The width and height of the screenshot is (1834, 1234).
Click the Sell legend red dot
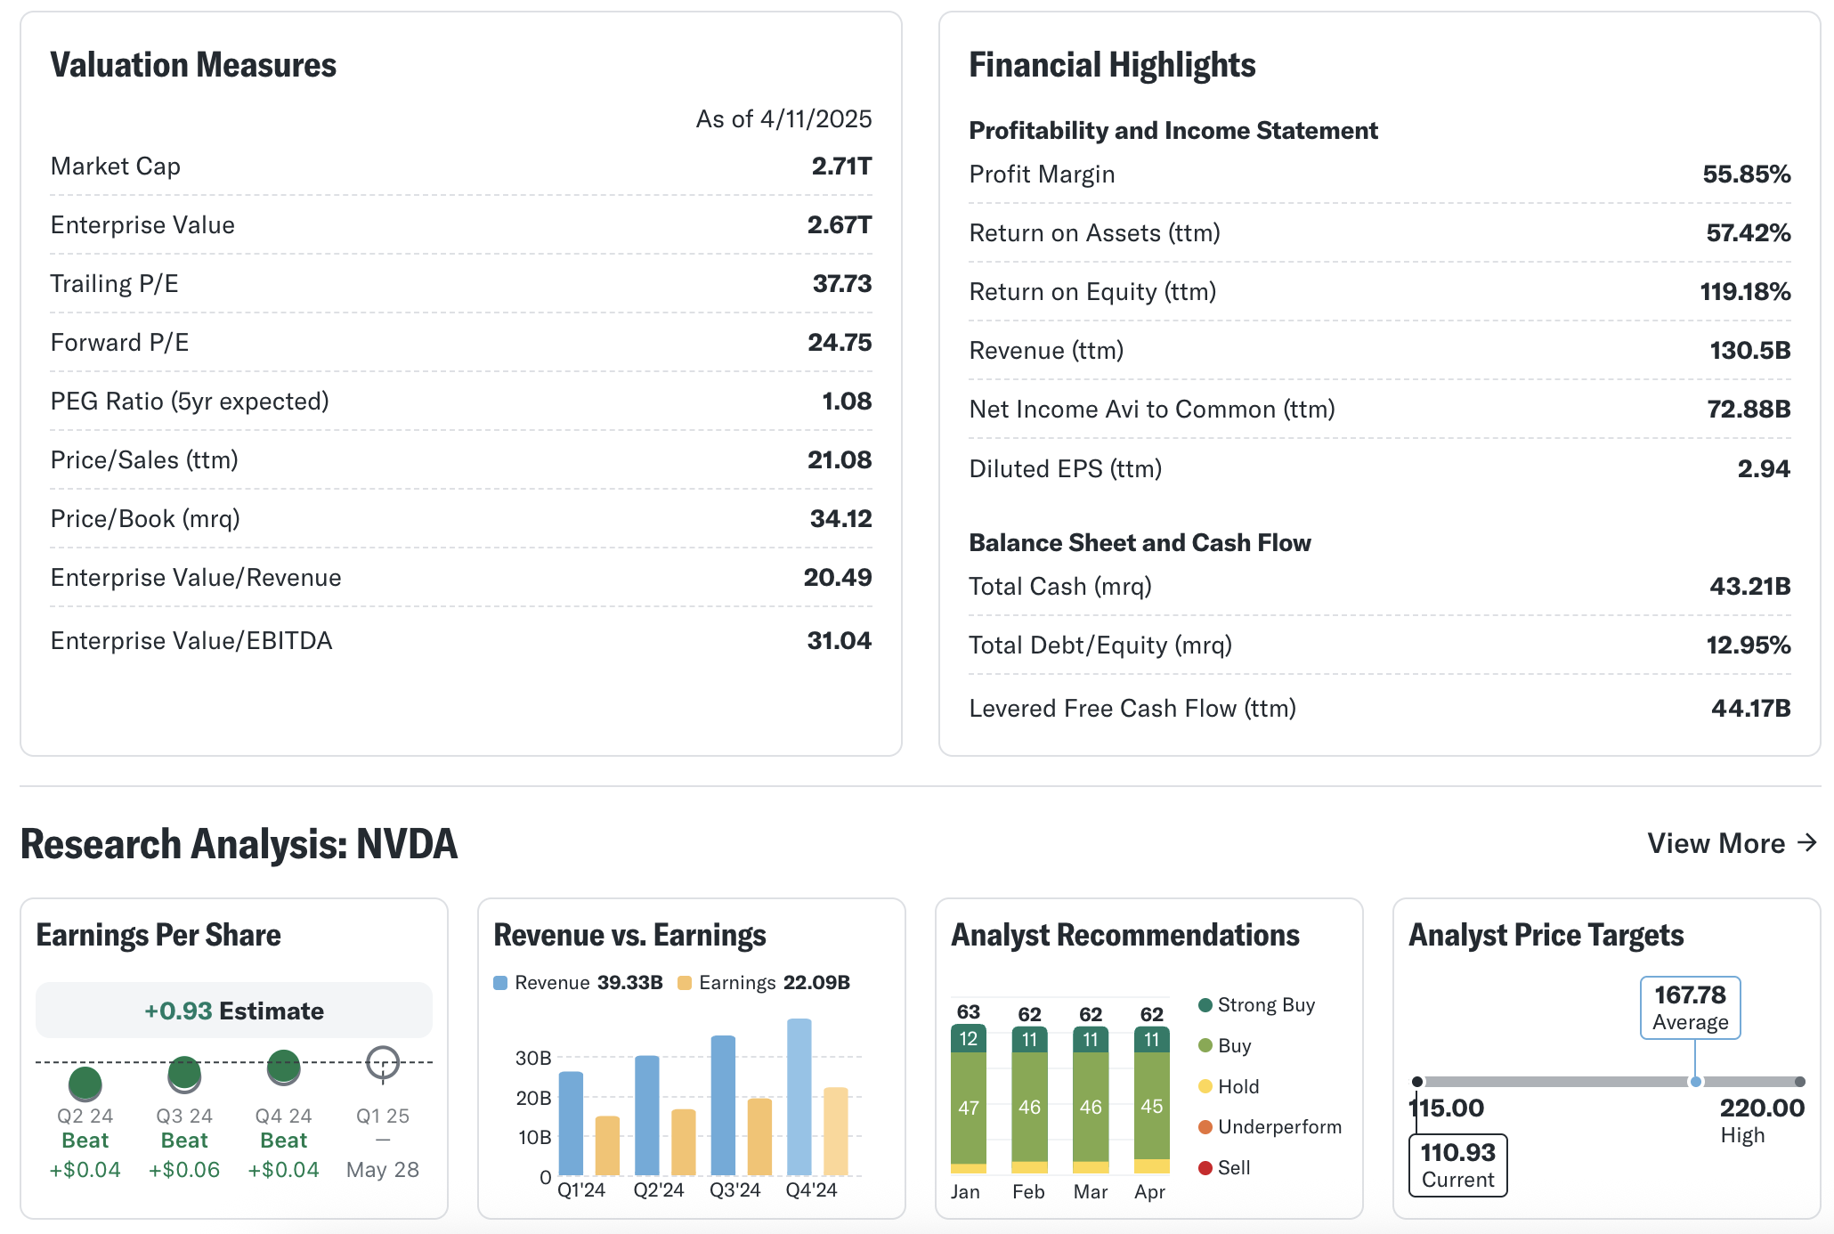point(1205,1168)
